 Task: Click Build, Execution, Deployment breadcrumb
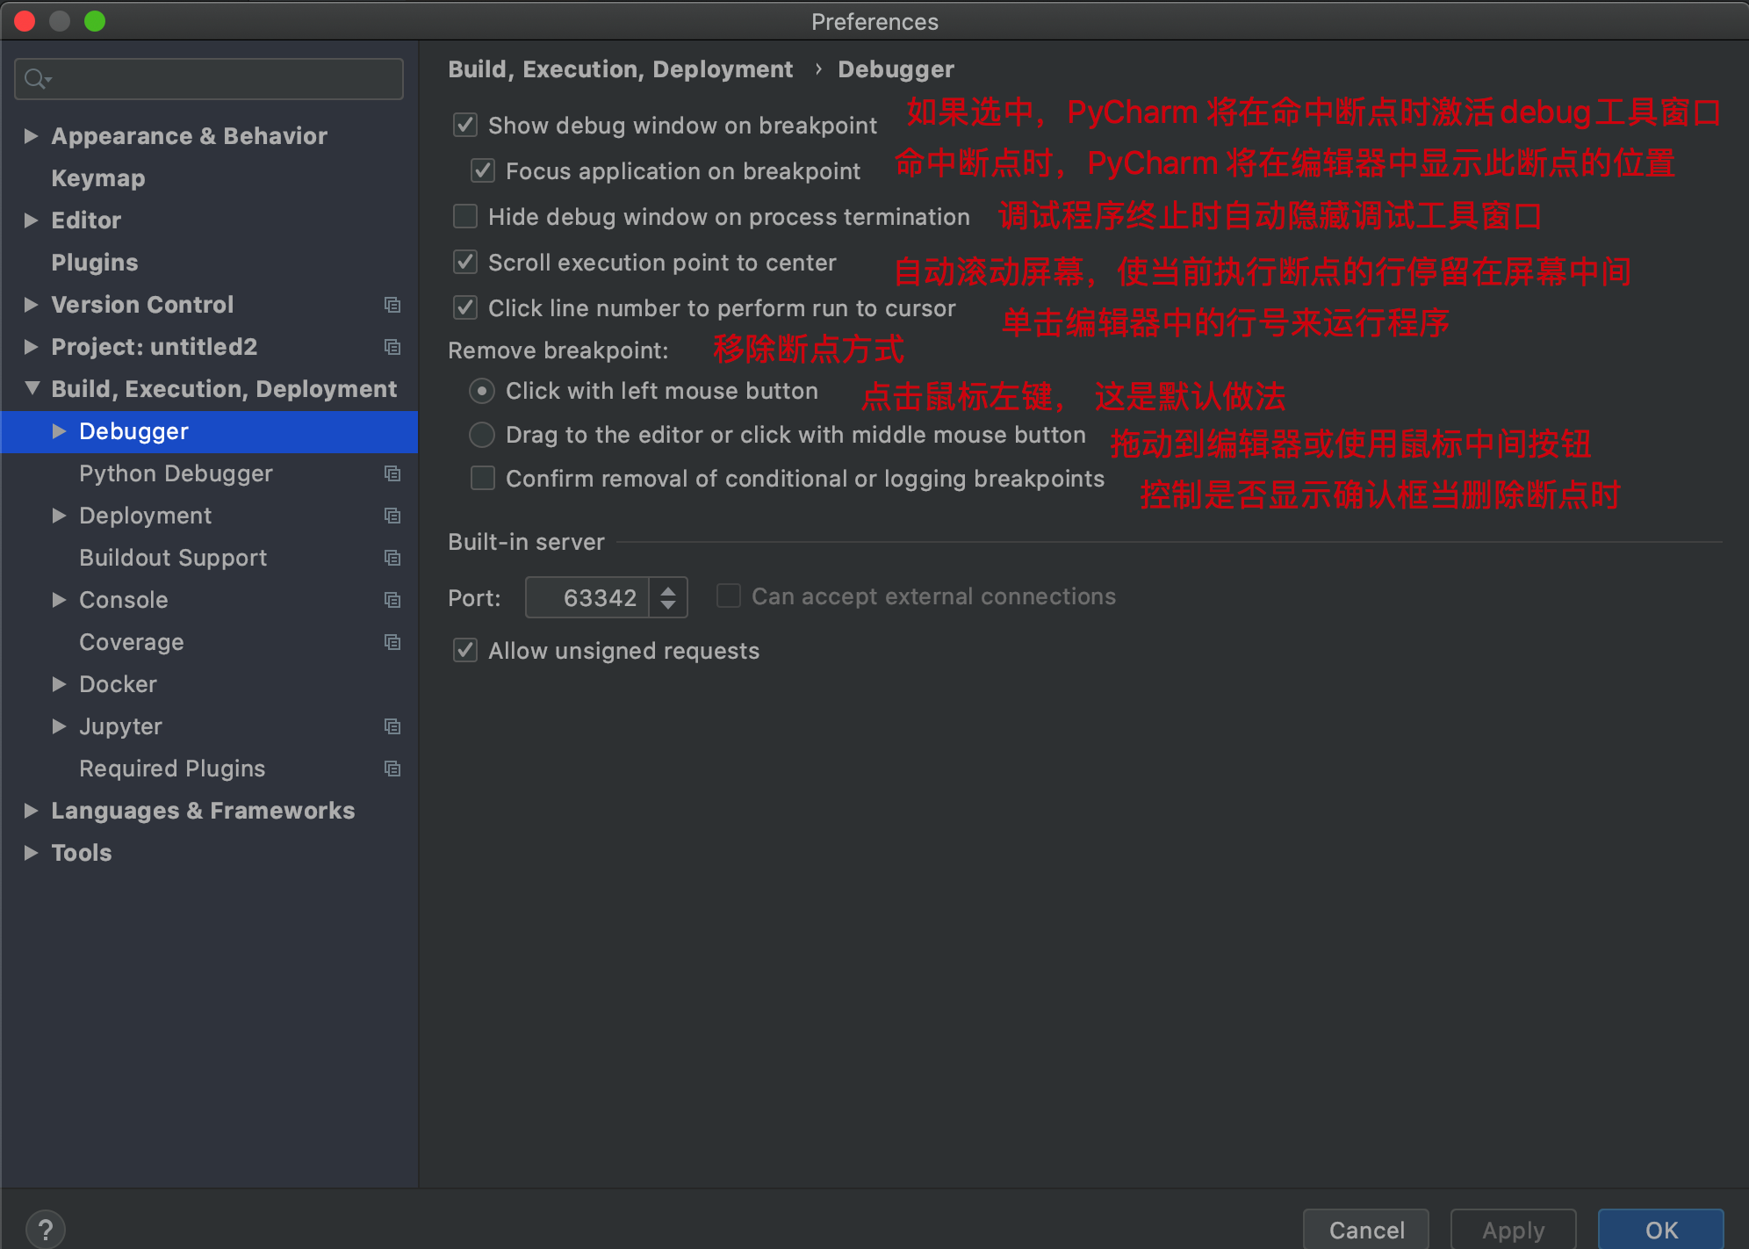(x=620, y=69)
